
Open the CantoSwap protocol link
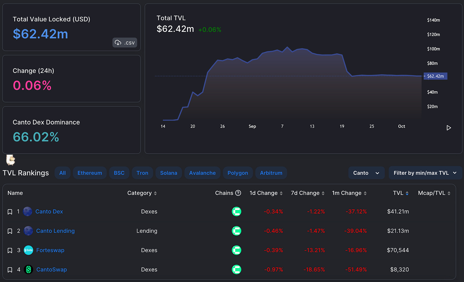pyautogui.click(x=52, y=270)
